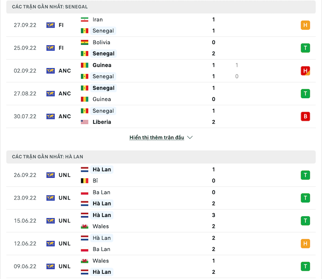Click the Ba Lan team on 23.09.22
The image size is (322, 279).
[101, 192]
